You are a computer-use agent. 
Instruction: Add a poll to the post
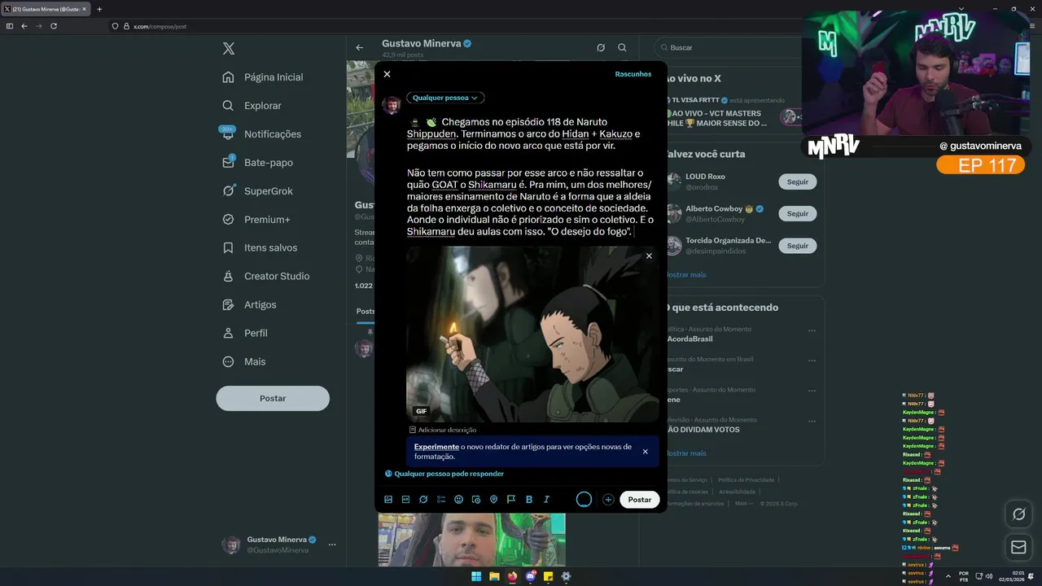(441, 500)
